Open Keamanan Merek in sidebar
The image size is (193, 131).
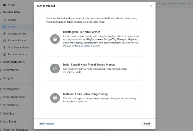14,62
